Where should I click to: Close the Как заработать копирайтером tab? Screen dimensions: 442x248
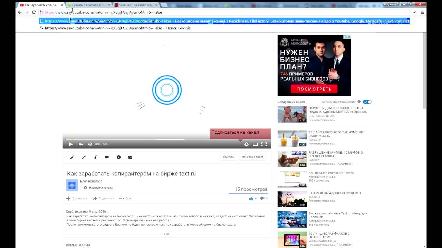62,5
